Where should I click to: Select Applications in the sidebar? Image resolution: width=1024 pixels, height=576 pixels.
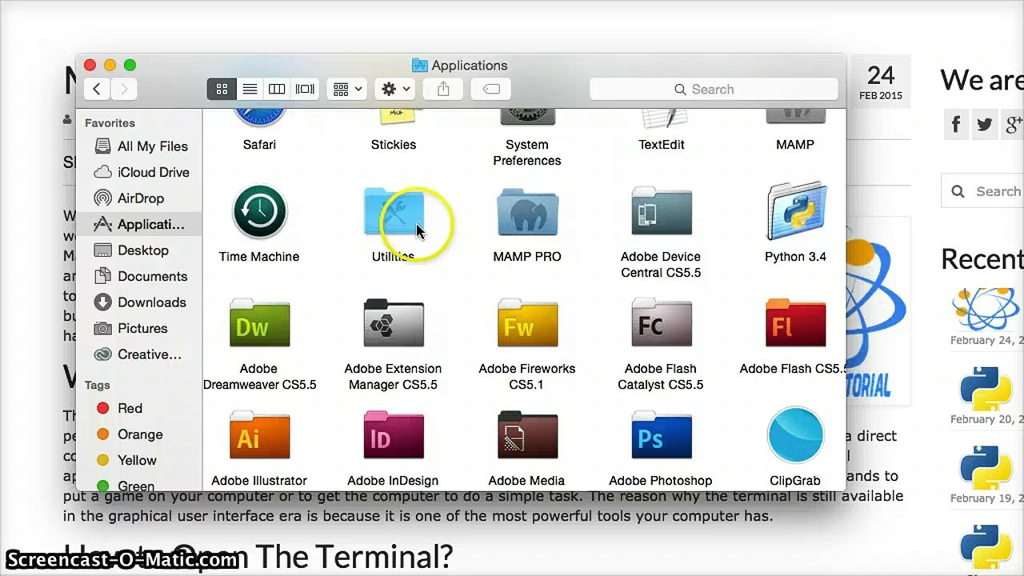(140, 224)
